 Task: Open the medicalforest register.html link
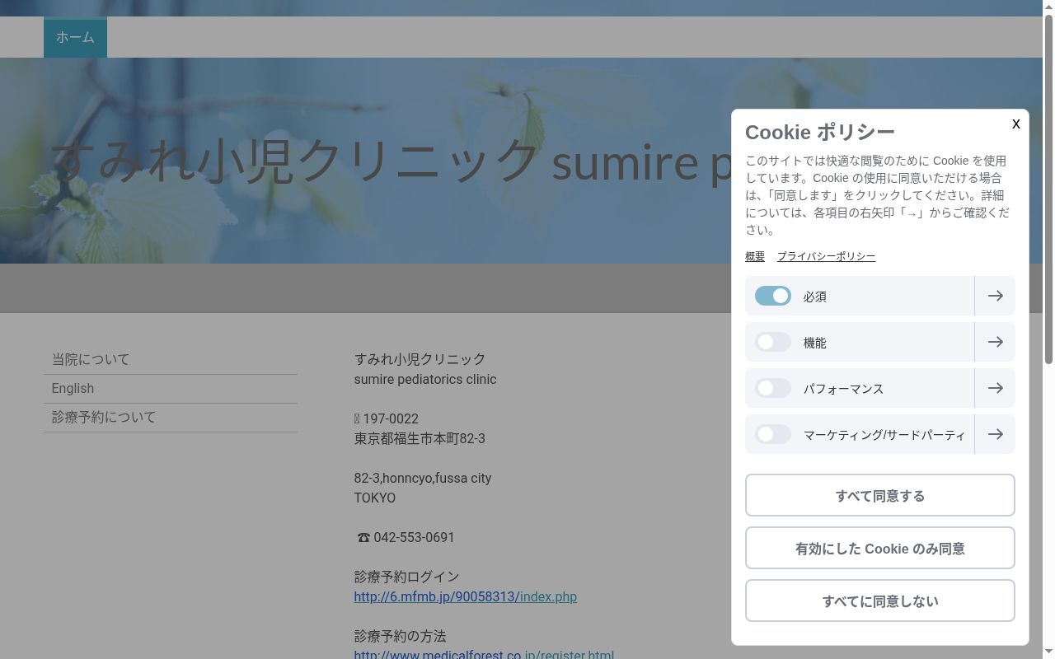[484, 655]
